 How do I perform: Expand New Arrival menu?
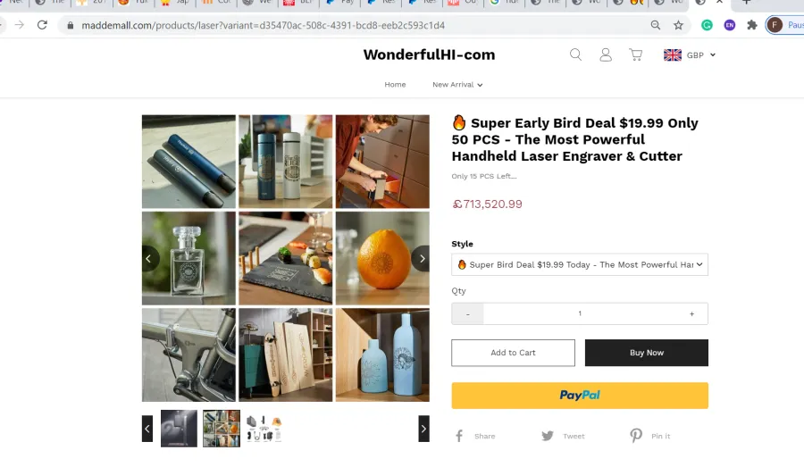point(457,85)
